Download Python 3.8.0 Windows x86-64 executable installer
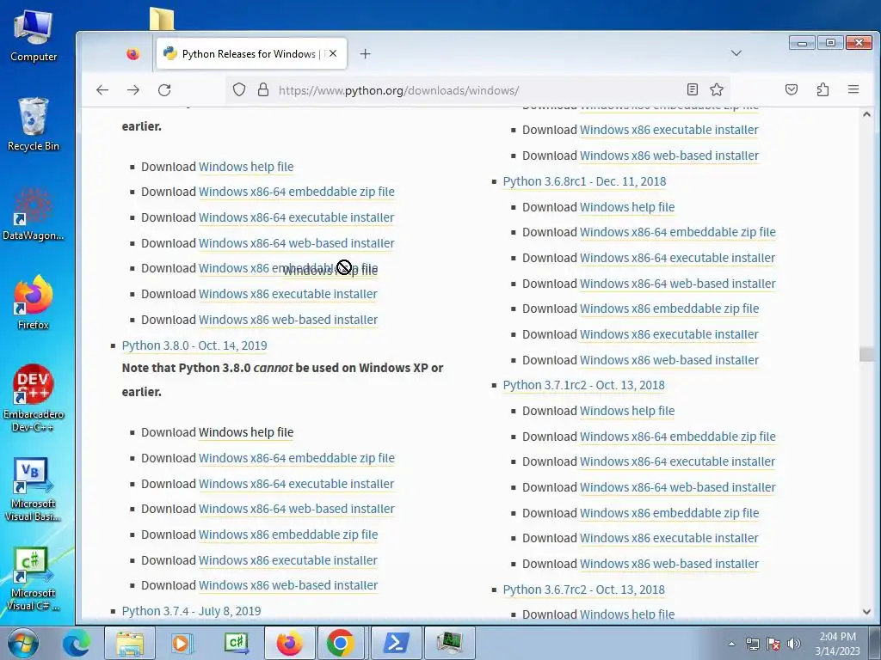 pyautogui.click(x=297, y=484)
